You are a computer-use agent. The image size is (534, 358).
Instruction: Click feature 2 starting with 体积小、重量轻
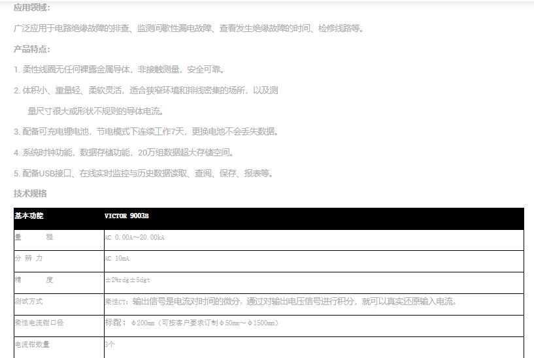click(x=146, y=90)
